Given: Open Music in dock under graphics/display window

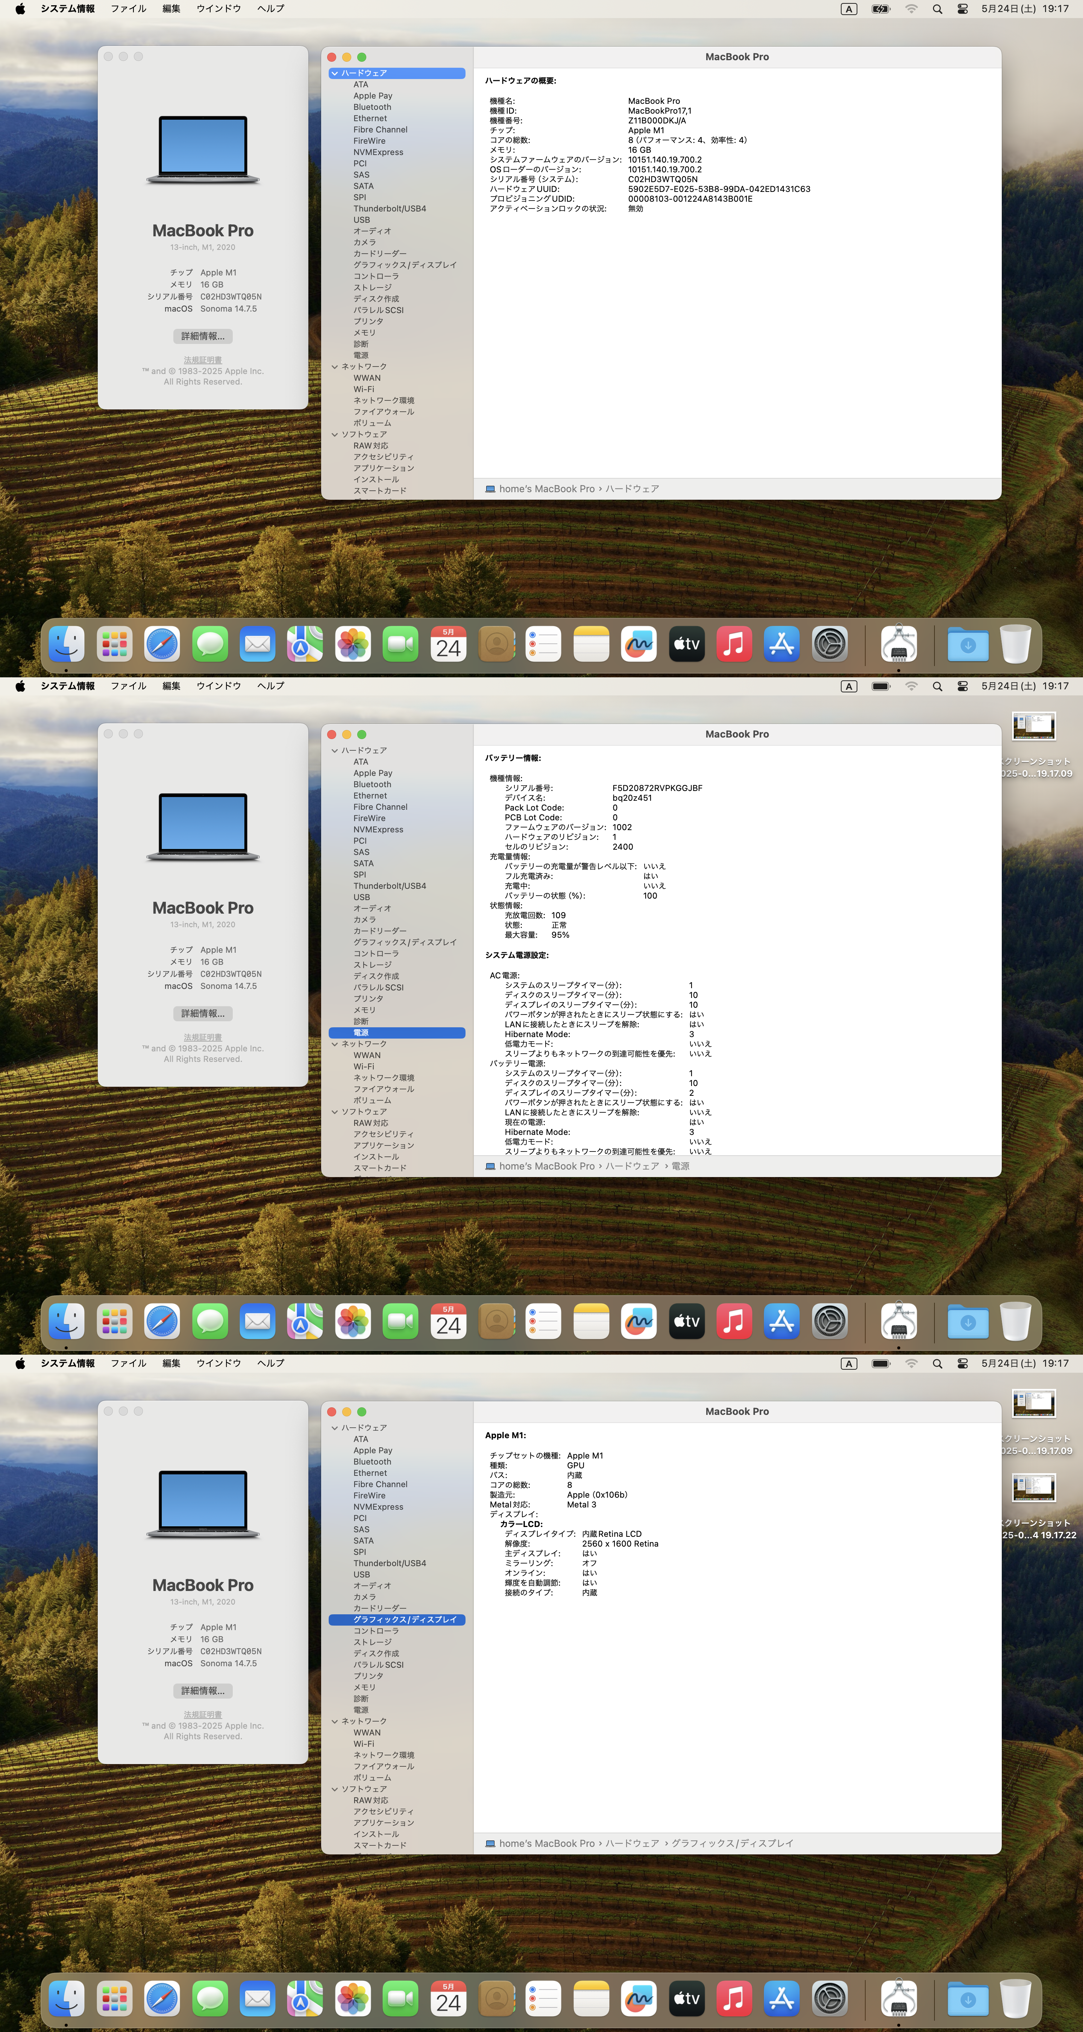Looking at the screenshot, I should [735, 1999].
